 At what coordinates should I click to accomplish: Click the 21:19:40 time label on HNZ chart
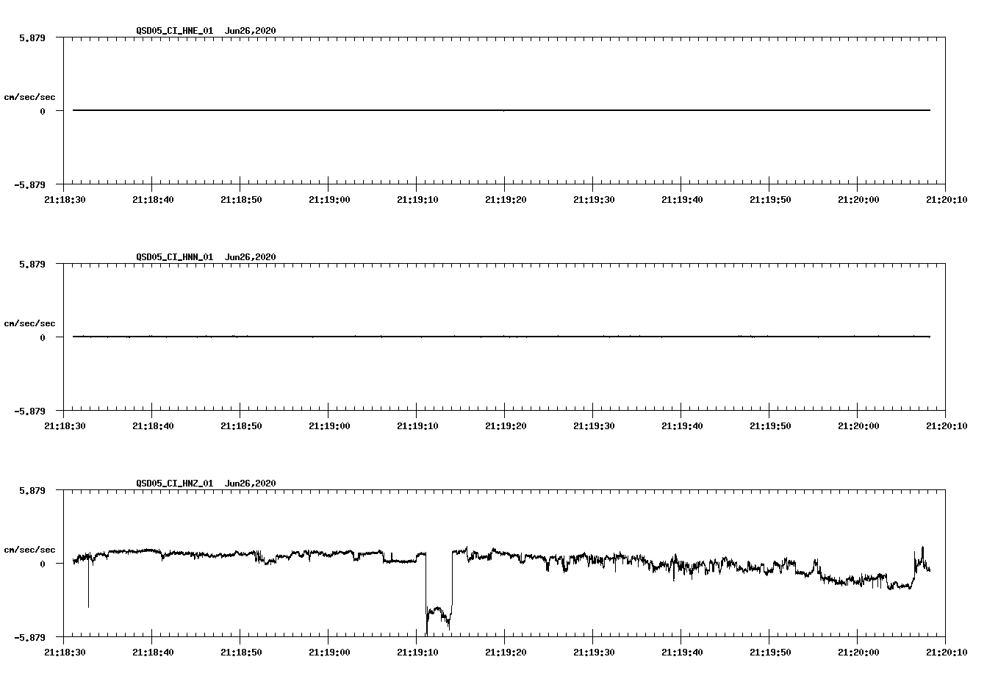682,652
